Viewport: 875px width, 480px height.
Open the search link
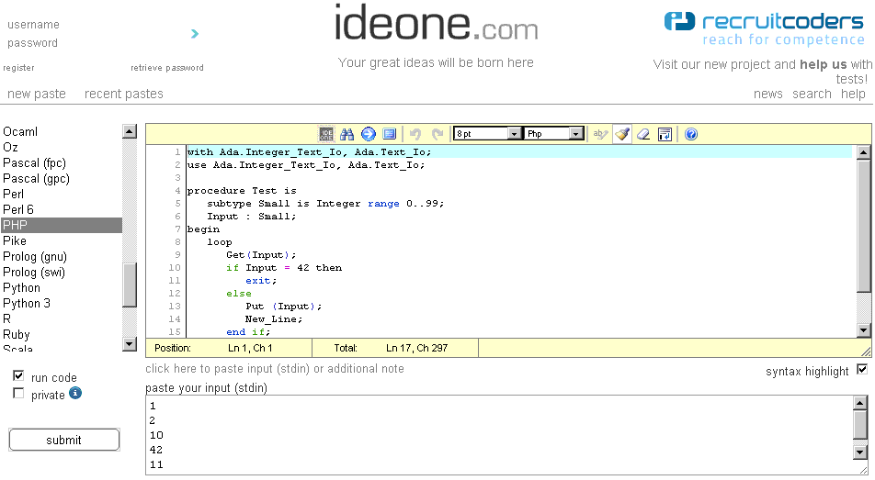[812, 94]
